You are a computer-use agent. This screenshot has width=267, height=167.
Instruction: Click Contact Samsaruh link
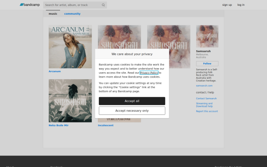pyautogui.click(x=206, y=98)
